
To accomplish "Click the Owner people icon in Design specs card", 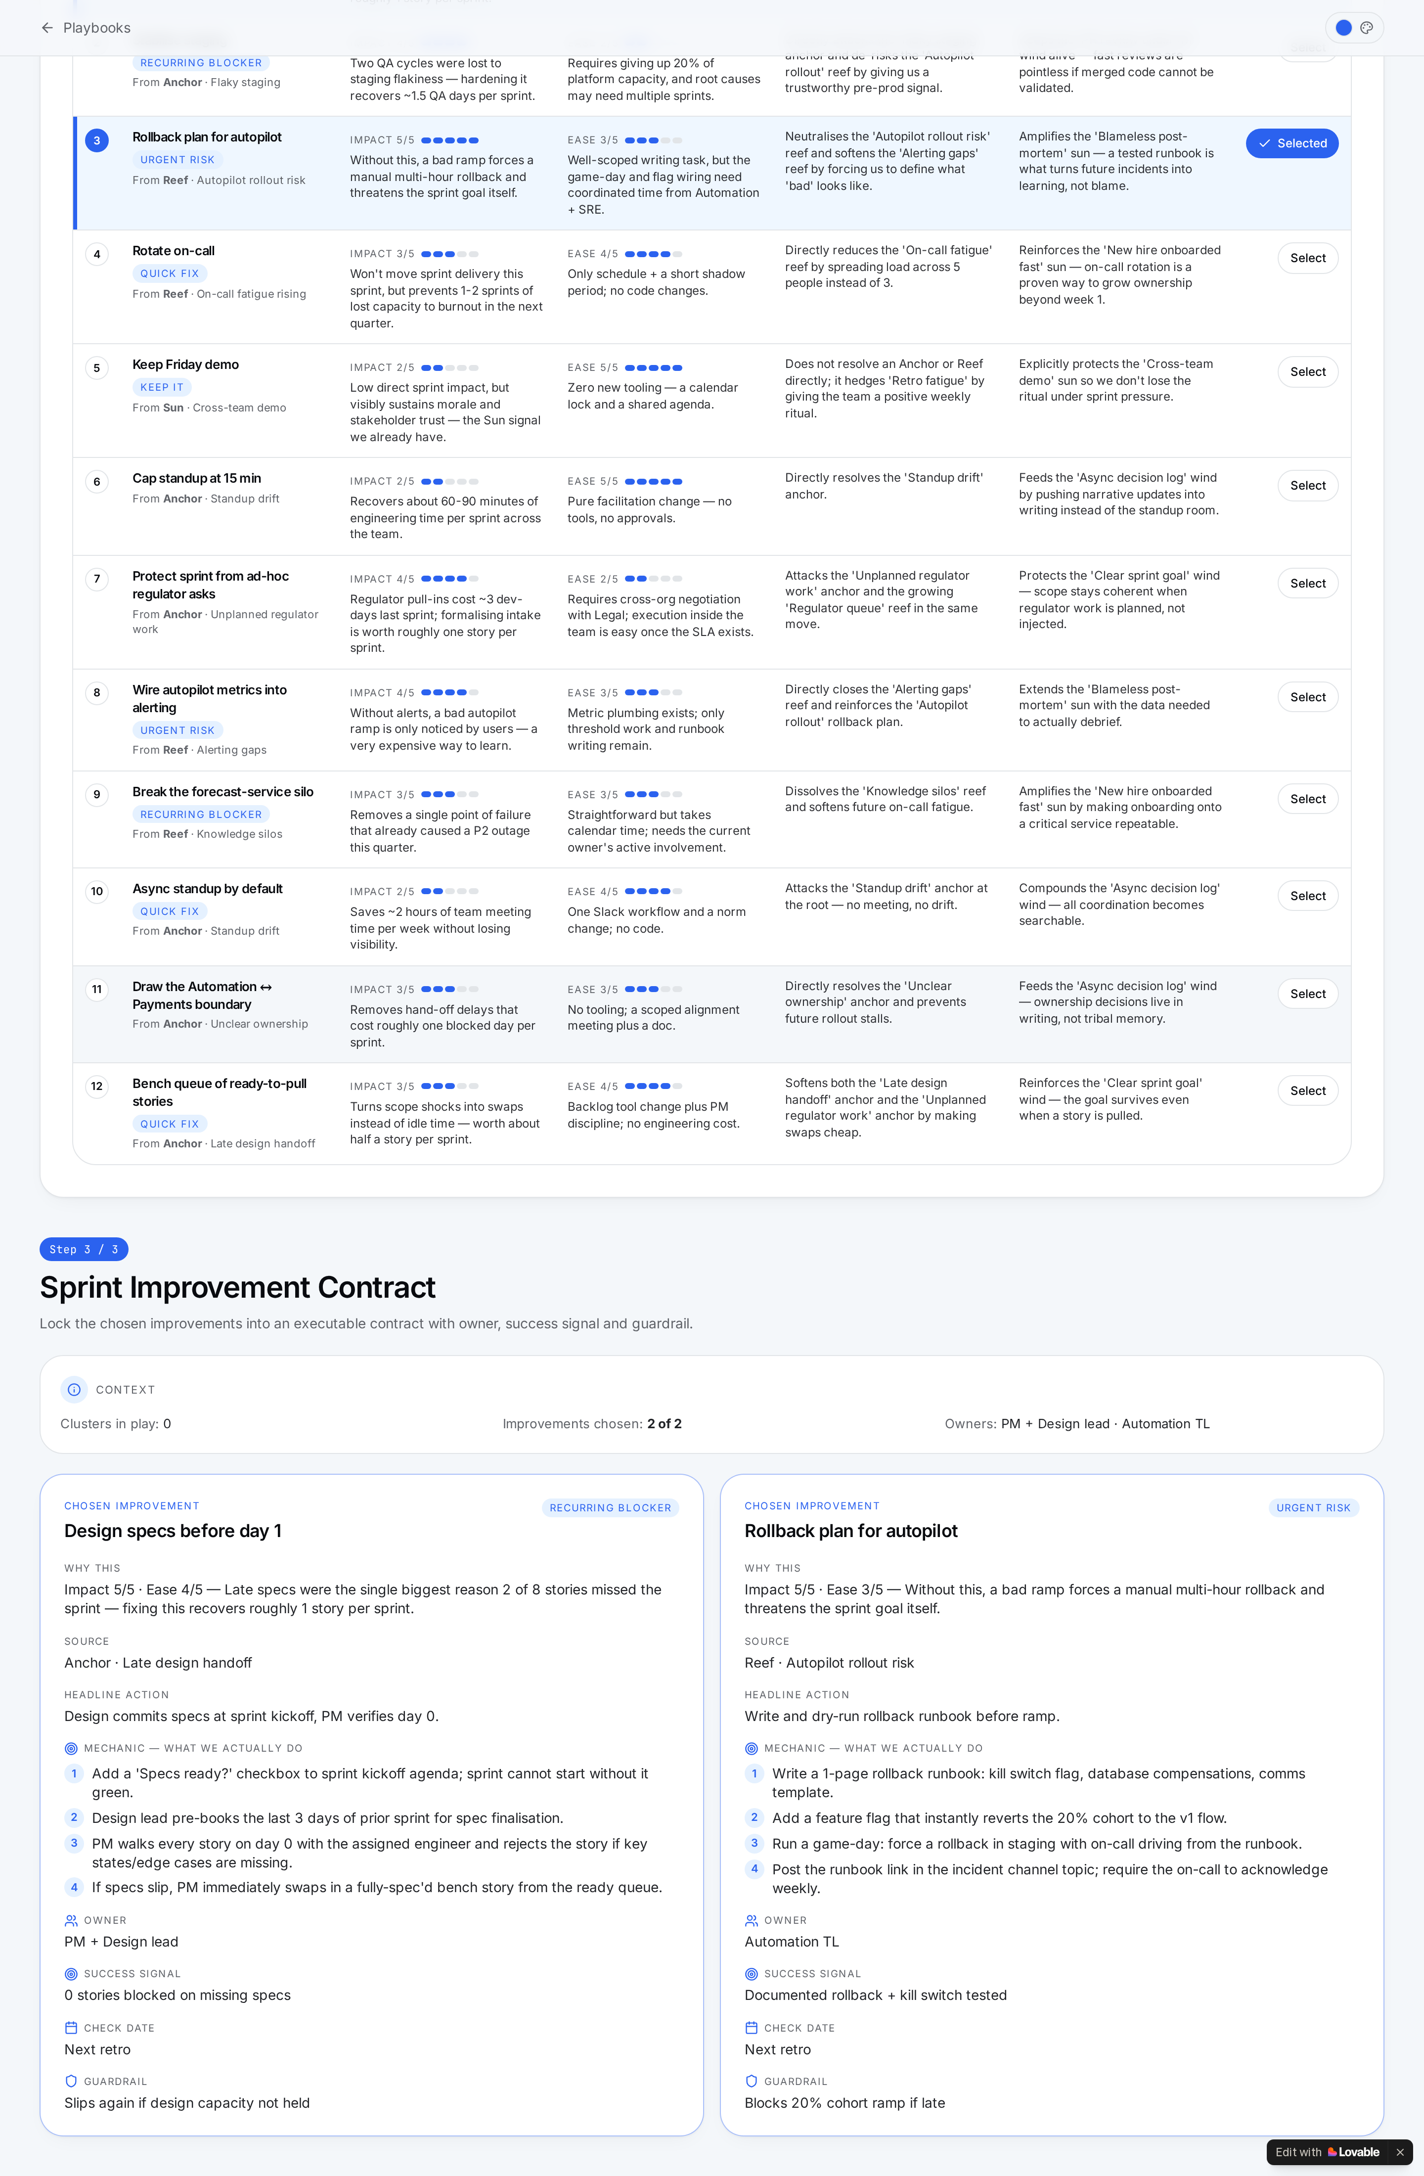I will point(71,1921).
